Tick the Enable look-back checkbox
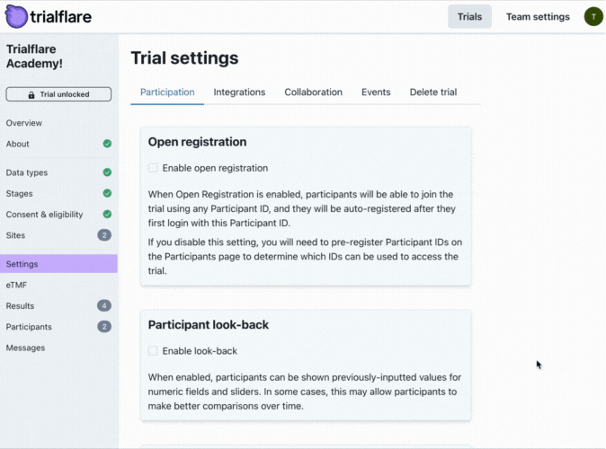Screen dimensions: 606x449 click(x=153, y=350)
